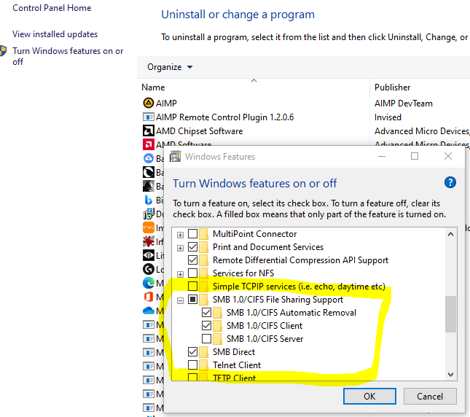Uncheck SMB 1.0/CIFS Automatic Removal checkbox
The height and width of the screenshot is (417, 470).
(x=206, y=312)
